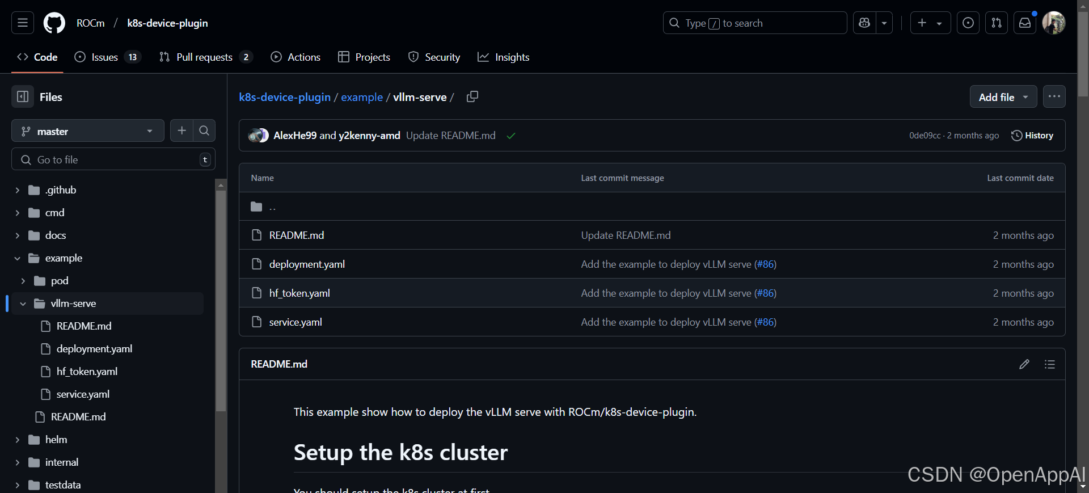This screenshot has height=493, width=1089.
Task: Open the master branch selector
Action: pyautogui.click(x=88, y=131)
